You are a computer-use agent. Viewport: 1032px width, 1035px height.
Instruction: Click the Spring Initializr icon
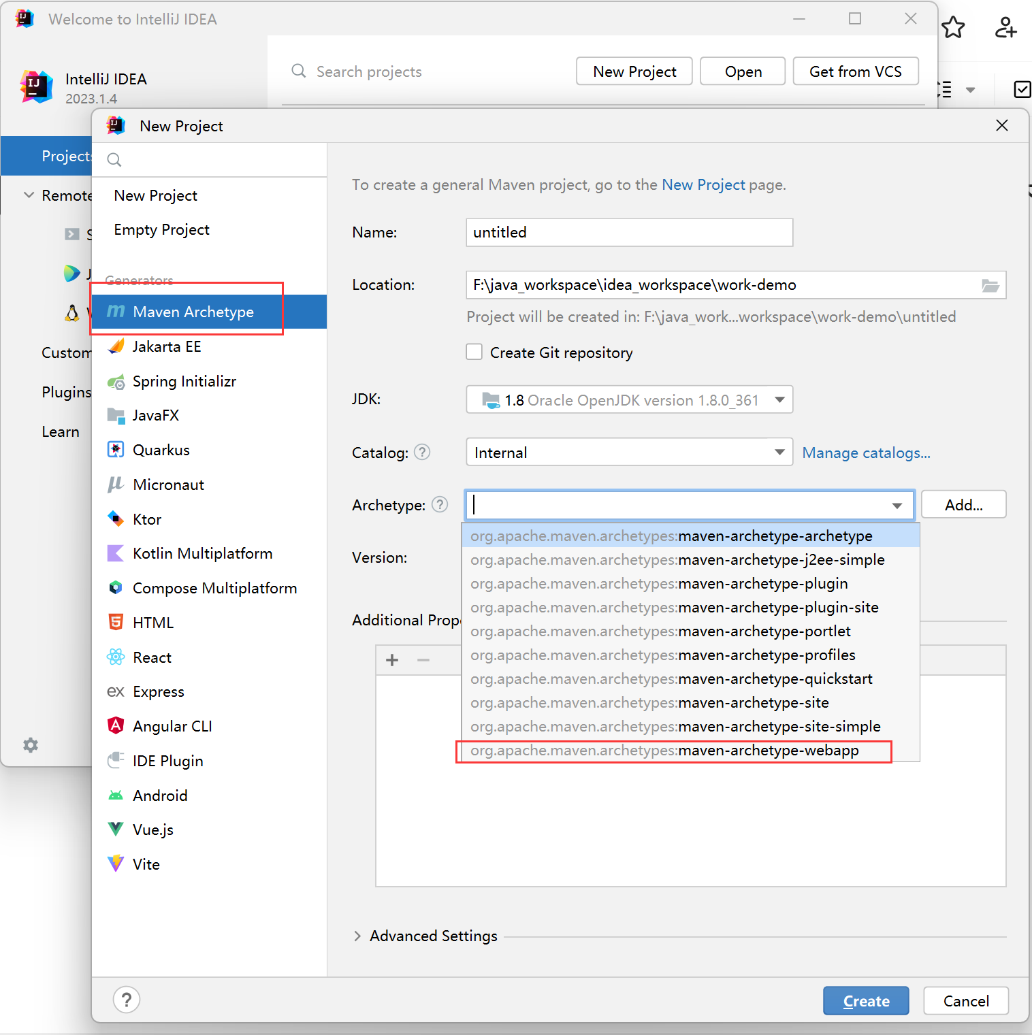click(x=116, y=382)
